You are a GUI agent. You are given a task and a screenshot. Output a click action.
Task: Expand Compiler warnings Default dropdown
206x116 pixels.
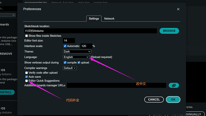[x=70, y=68]
